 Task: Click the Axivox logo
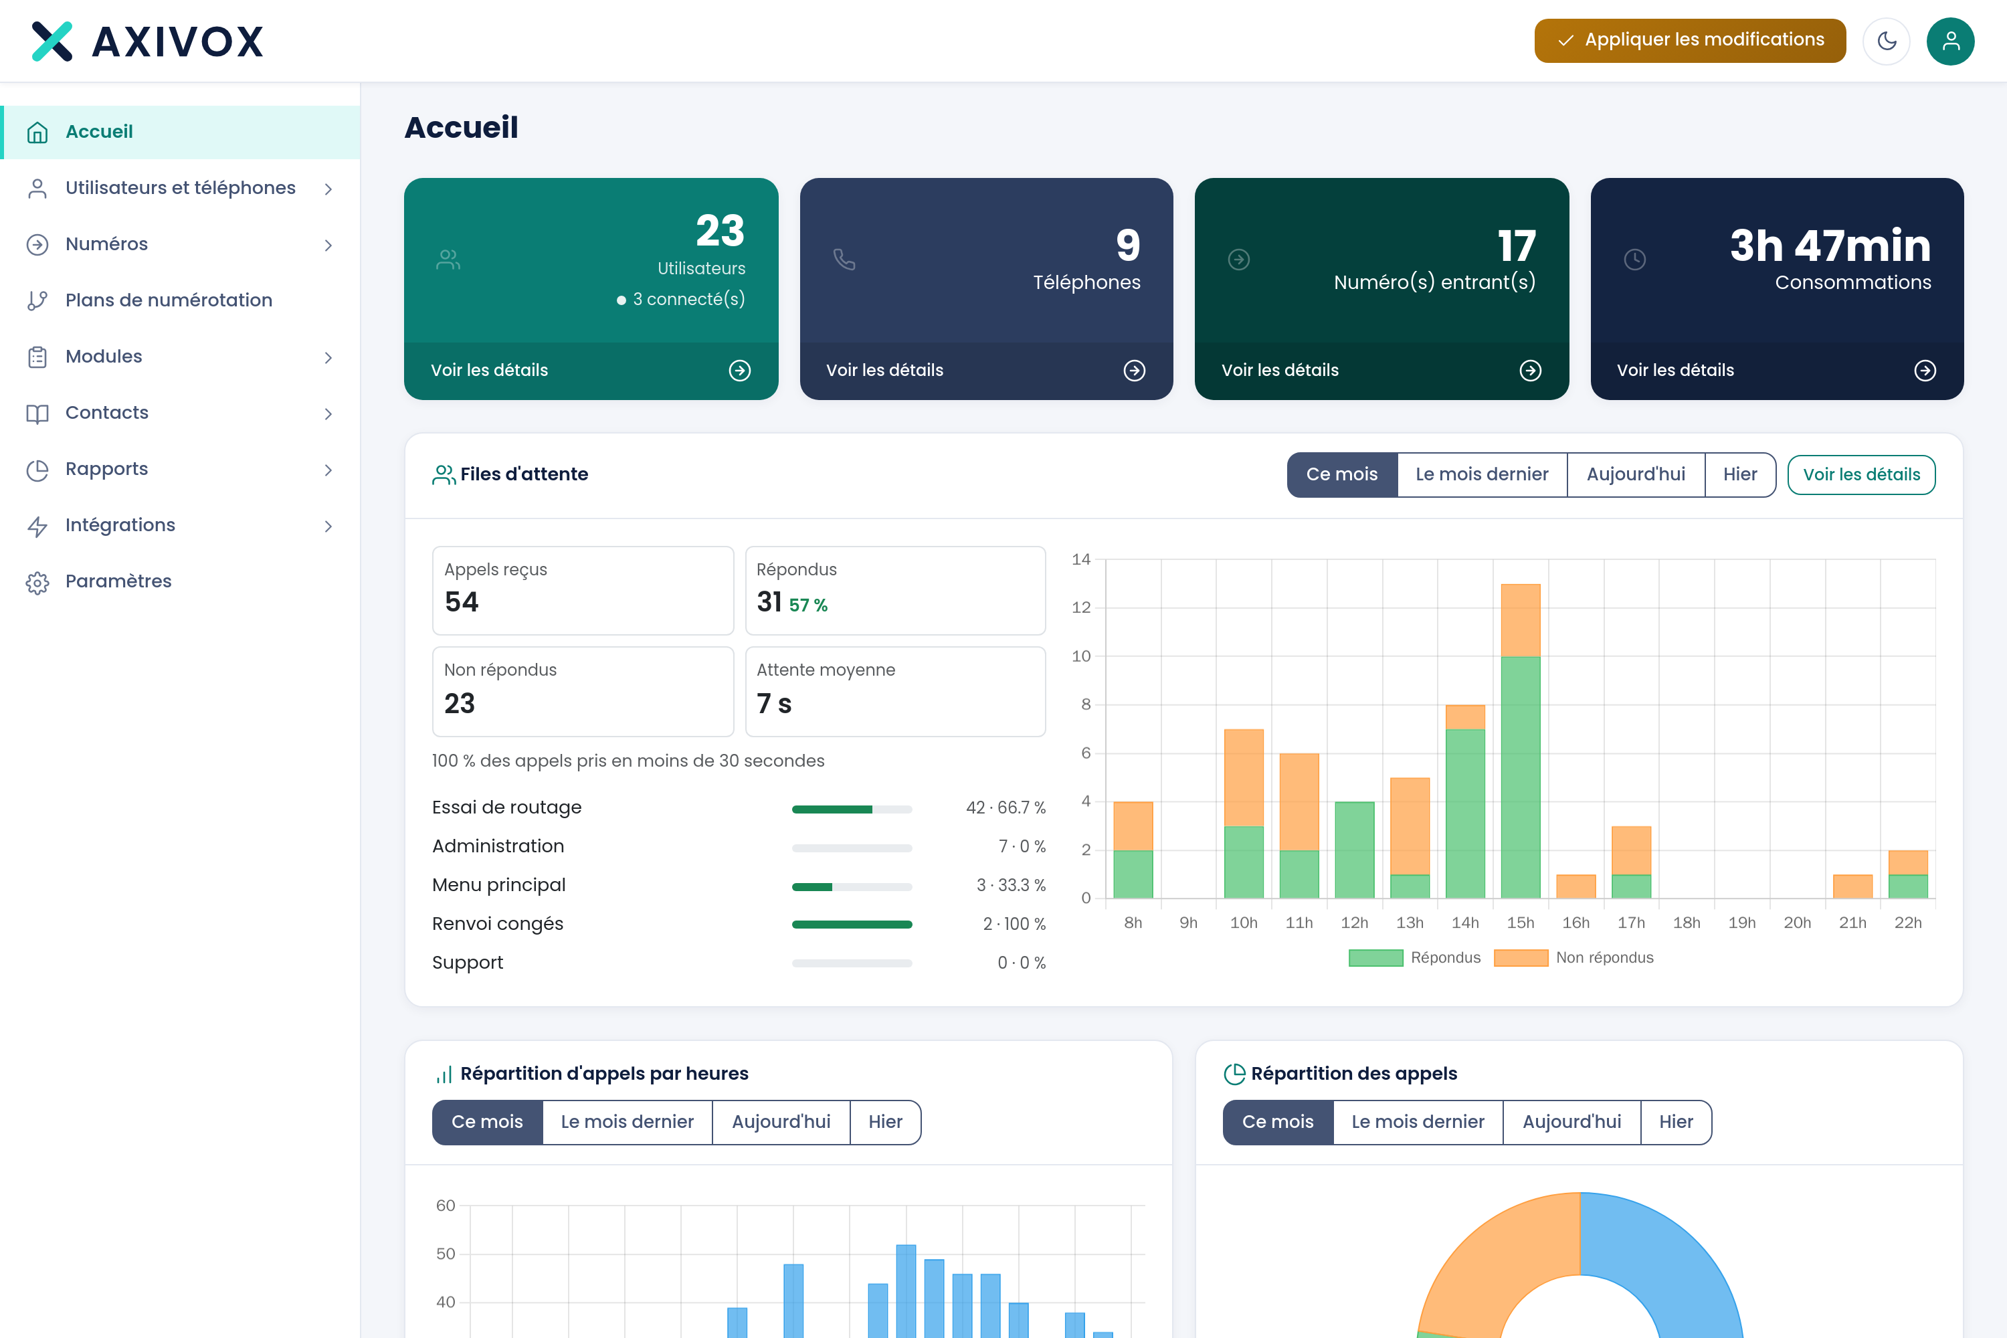pyautogui.click(x=148, y=41)
